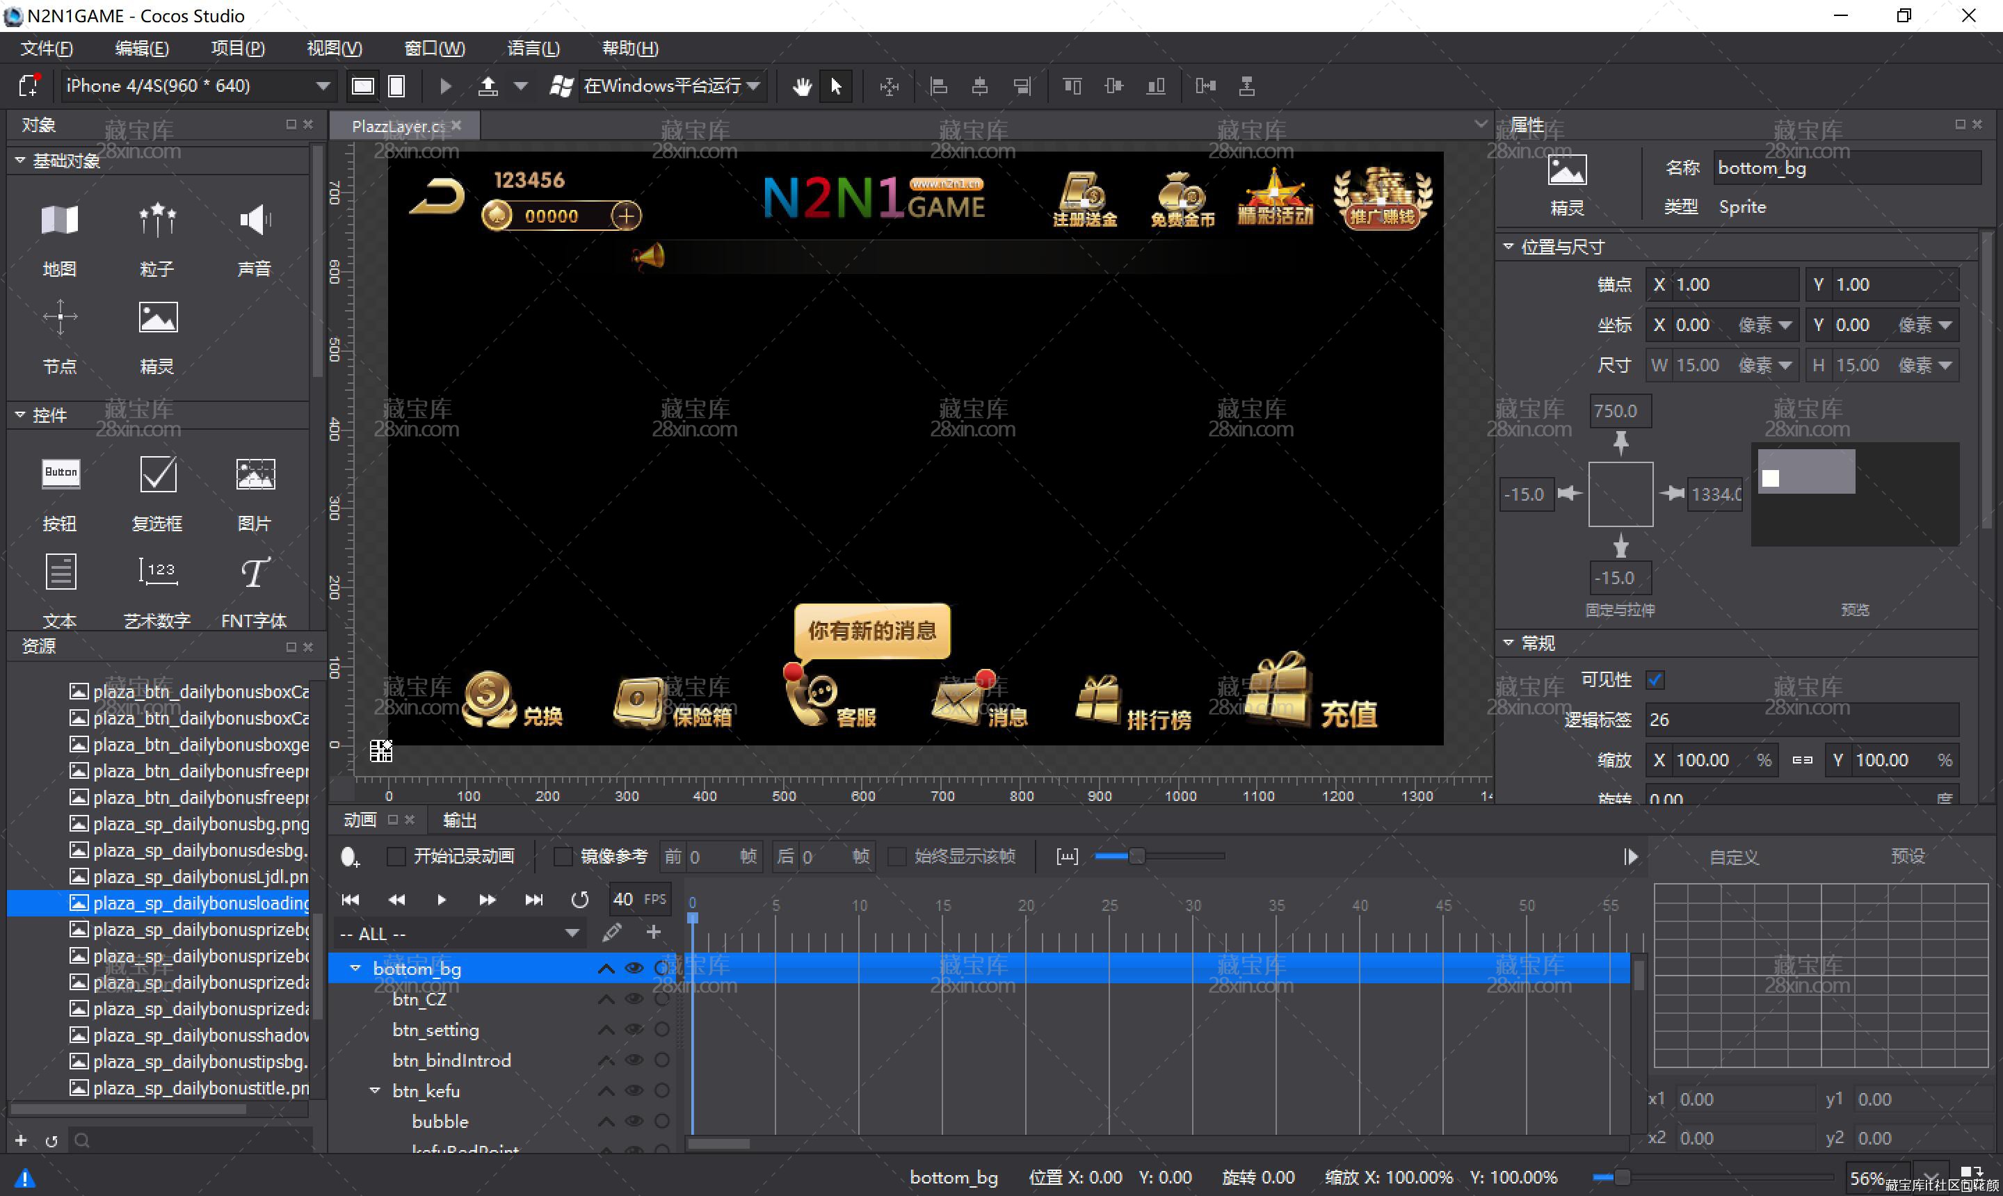The width and height of the screenshot is (2003, 1196).
Task: Select the Image (图片) widget
Action: pos(255,493)
